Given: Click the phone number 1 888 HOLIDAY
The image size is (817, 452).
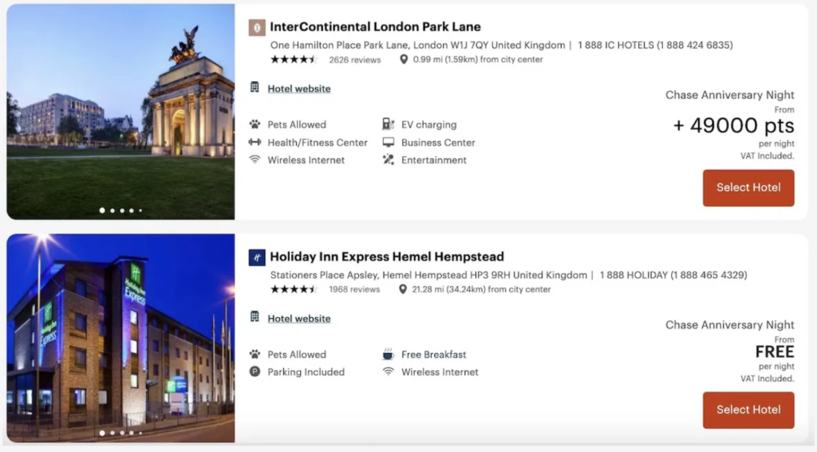Looking at the screenshot, I should (x=673, y=275).
